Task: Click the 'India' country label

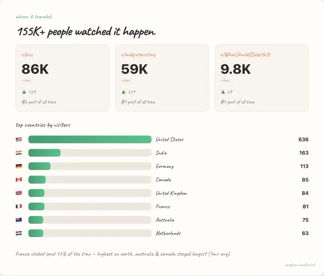Action: (161, 153)
